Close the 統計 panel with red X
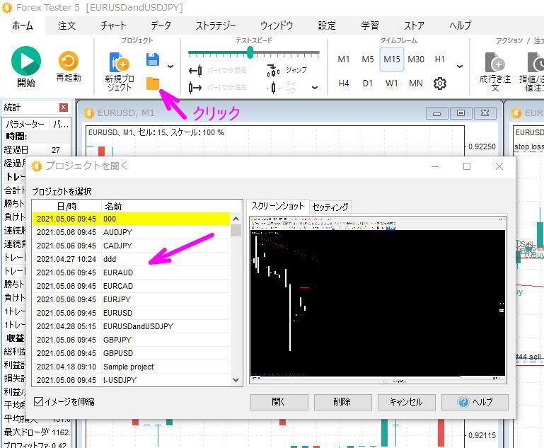Image resolution: width=544 pixels, height=448 pixels. point(63,108)
